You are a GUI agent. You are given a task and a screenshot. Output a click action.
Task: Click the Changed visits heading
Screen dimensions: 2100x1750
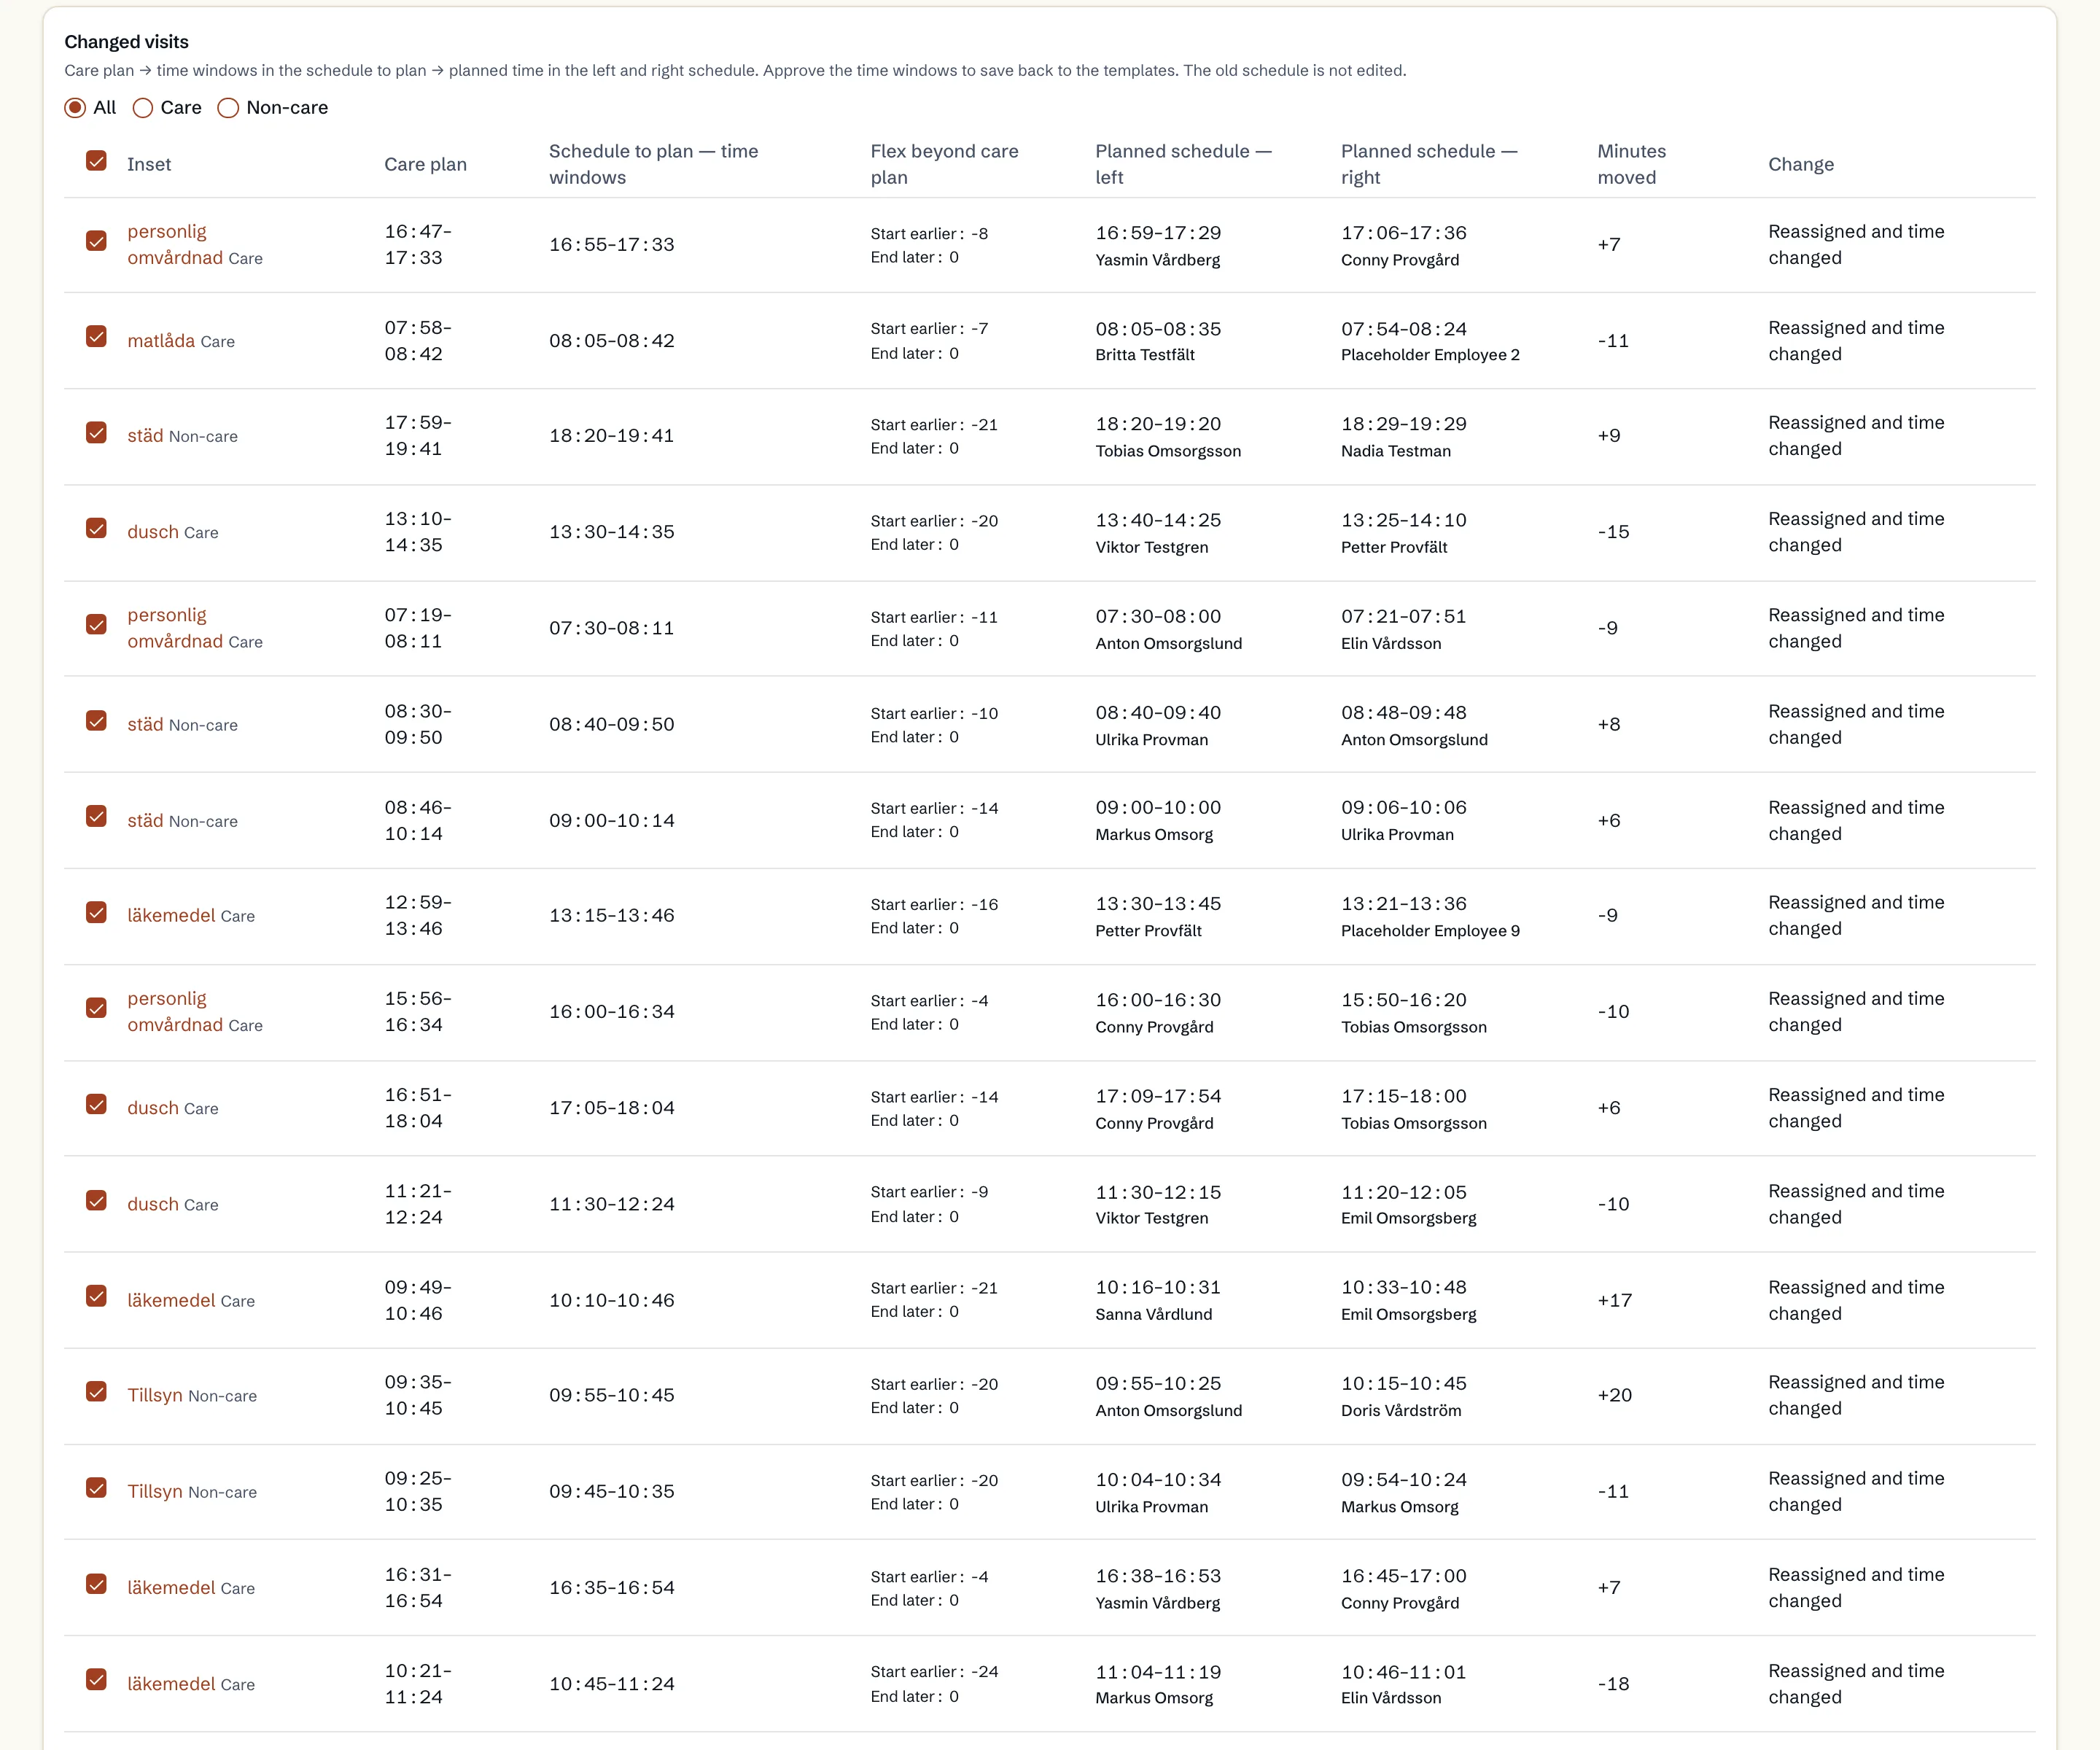click(x=126, y=42)
